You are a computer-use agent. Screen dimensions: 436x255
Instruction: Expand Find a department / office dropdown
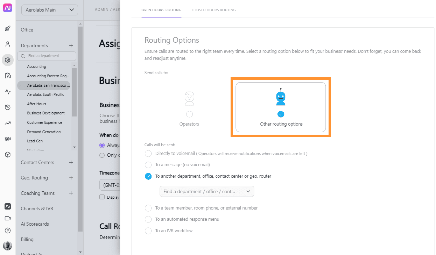click(207, 191)
